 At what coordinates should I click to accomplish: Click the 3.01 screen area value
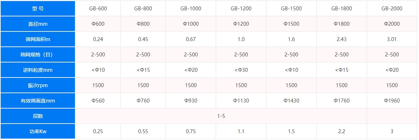[x=392, y=39]
